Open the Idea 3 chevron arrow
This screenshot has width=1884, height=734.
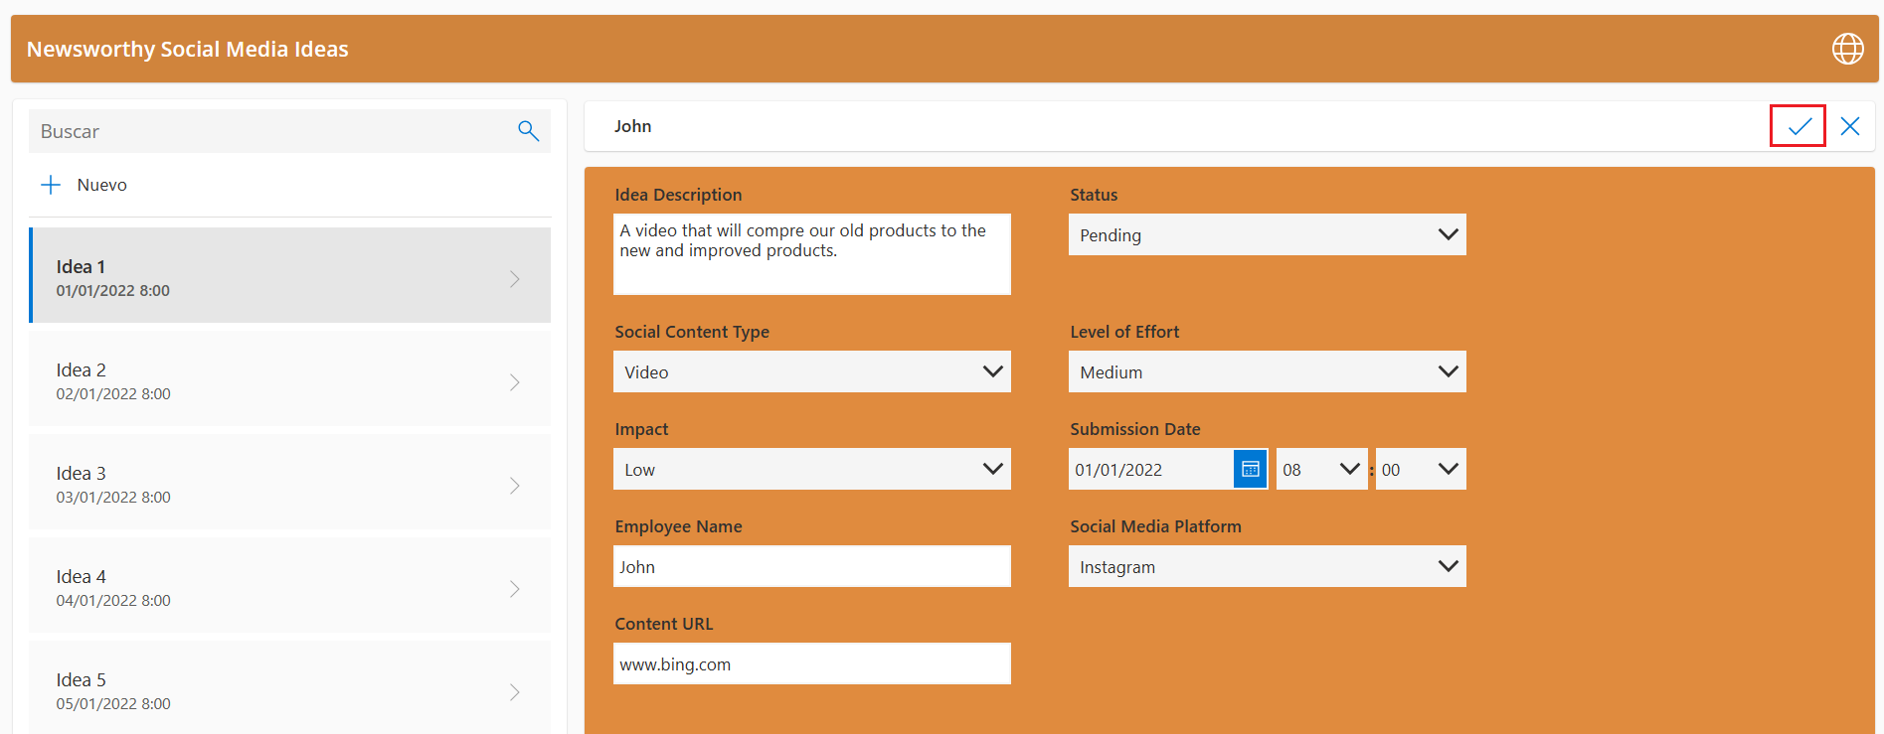click(x=515, y=486)
